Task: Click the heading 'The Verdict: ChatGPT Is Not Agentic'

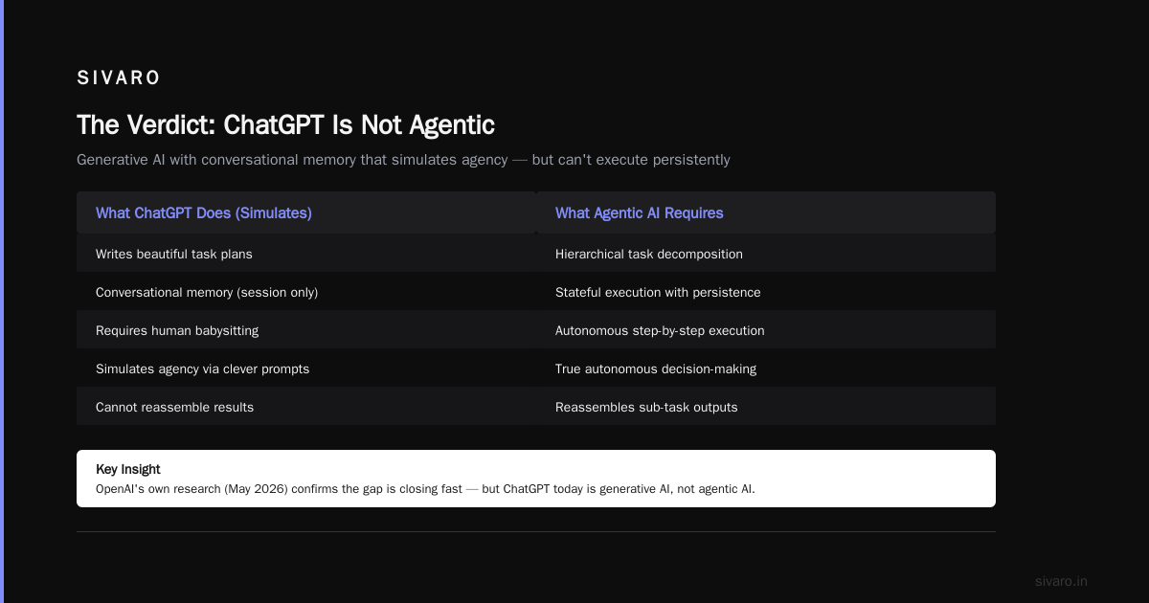Action: (x=285, y=124)
